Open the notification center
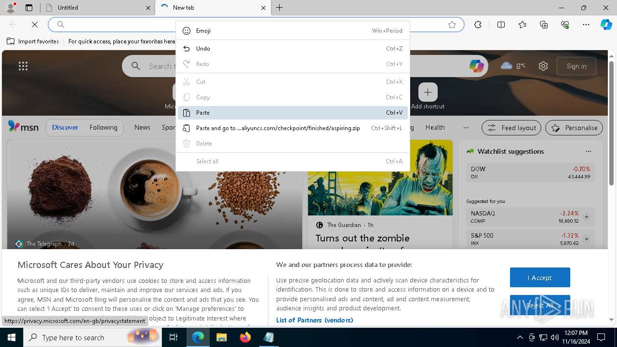 [601, 337]
